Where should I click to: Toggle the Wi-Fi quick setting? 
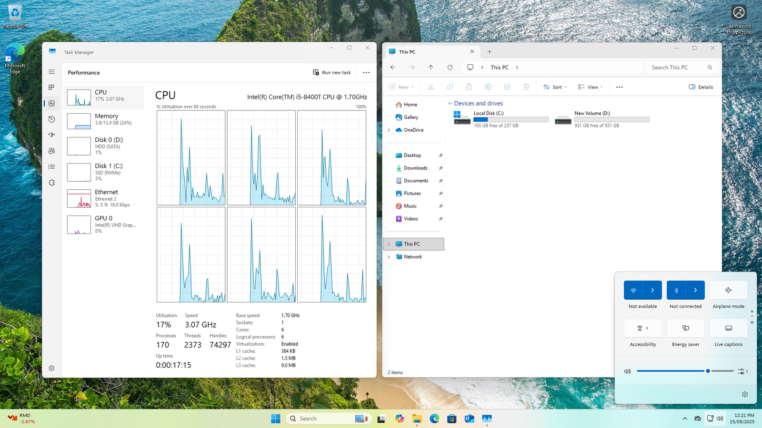[x=633, y=290]
